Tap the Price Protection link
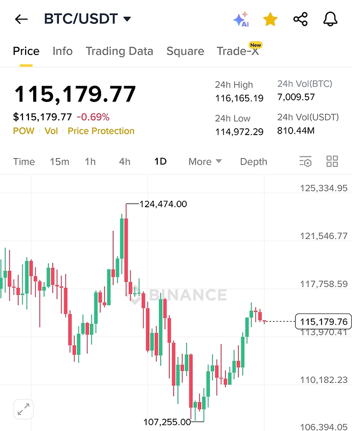352x431 pixels. 101,131
